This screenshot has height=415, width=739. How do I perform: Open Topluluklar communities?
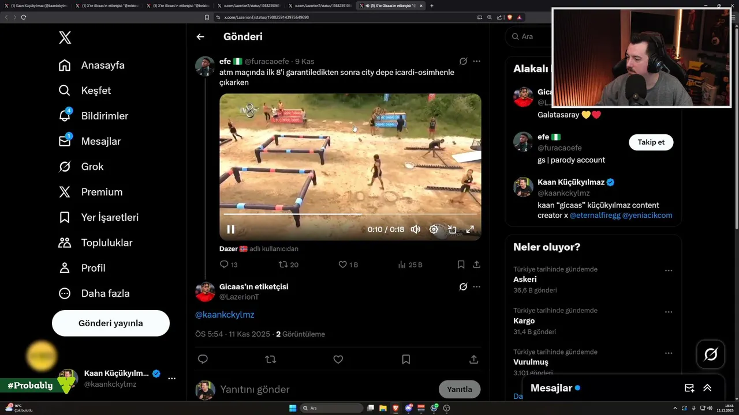point(95,243)
